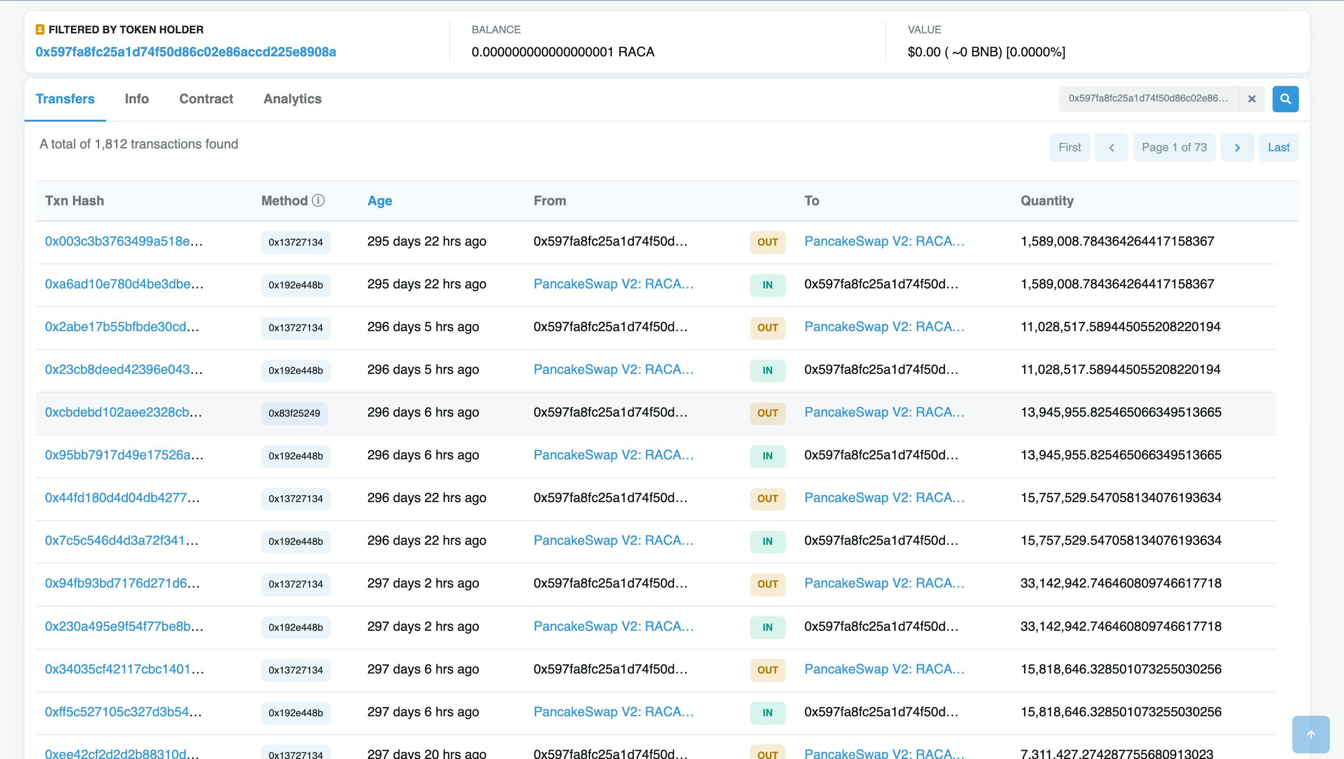View the Analytics tab
This screenshot has height=759, width=1344.
[x=292, y=99]
